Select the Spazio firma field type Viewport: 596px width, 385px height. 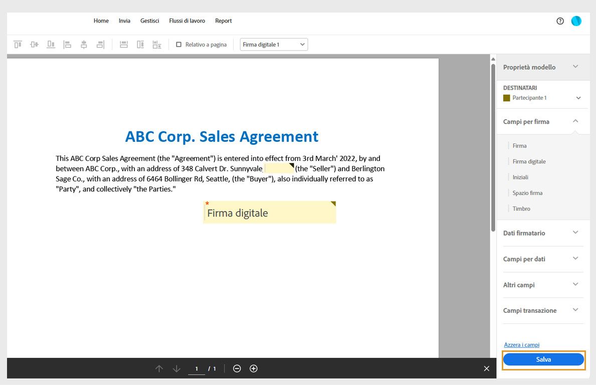pos(527,192)
